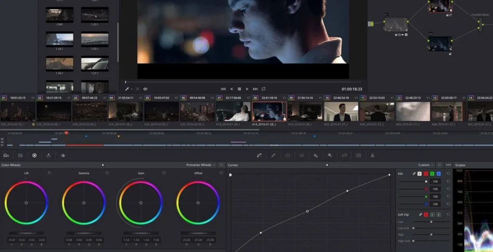Click the Gain Y value field 1.54
Viewport: 493px width, 252px height.
pyautogui.click(x=127, y=240)
